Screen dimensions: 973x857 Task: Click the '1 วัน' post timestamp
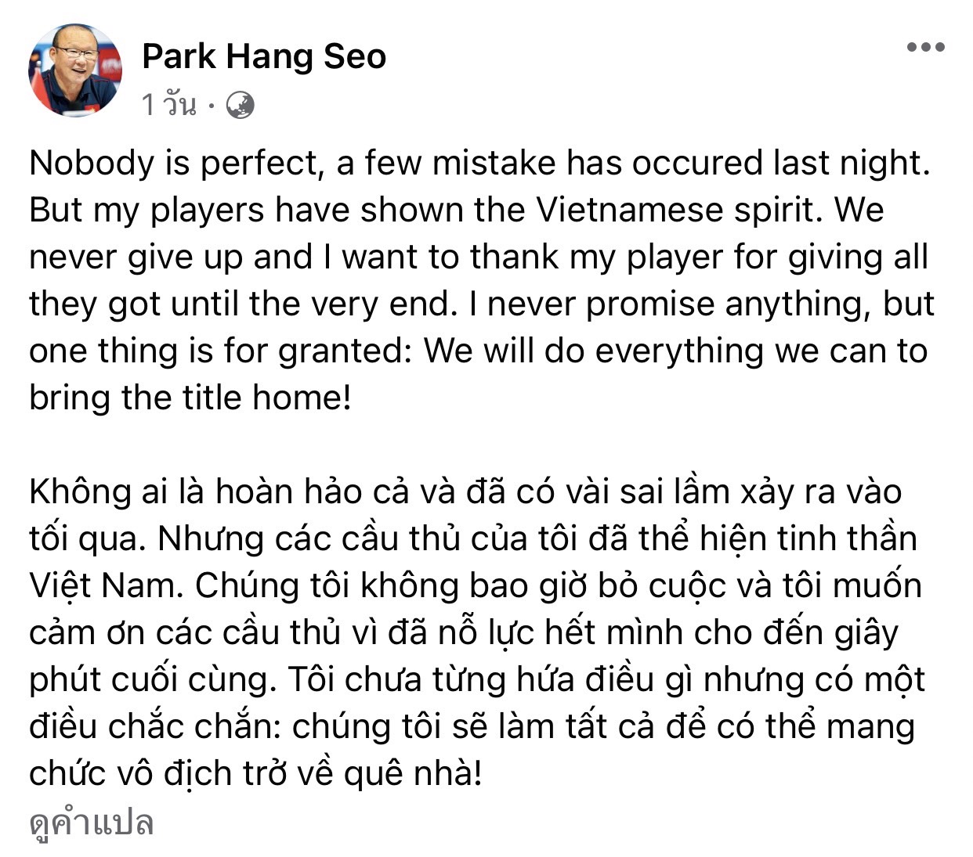[168, 104]
